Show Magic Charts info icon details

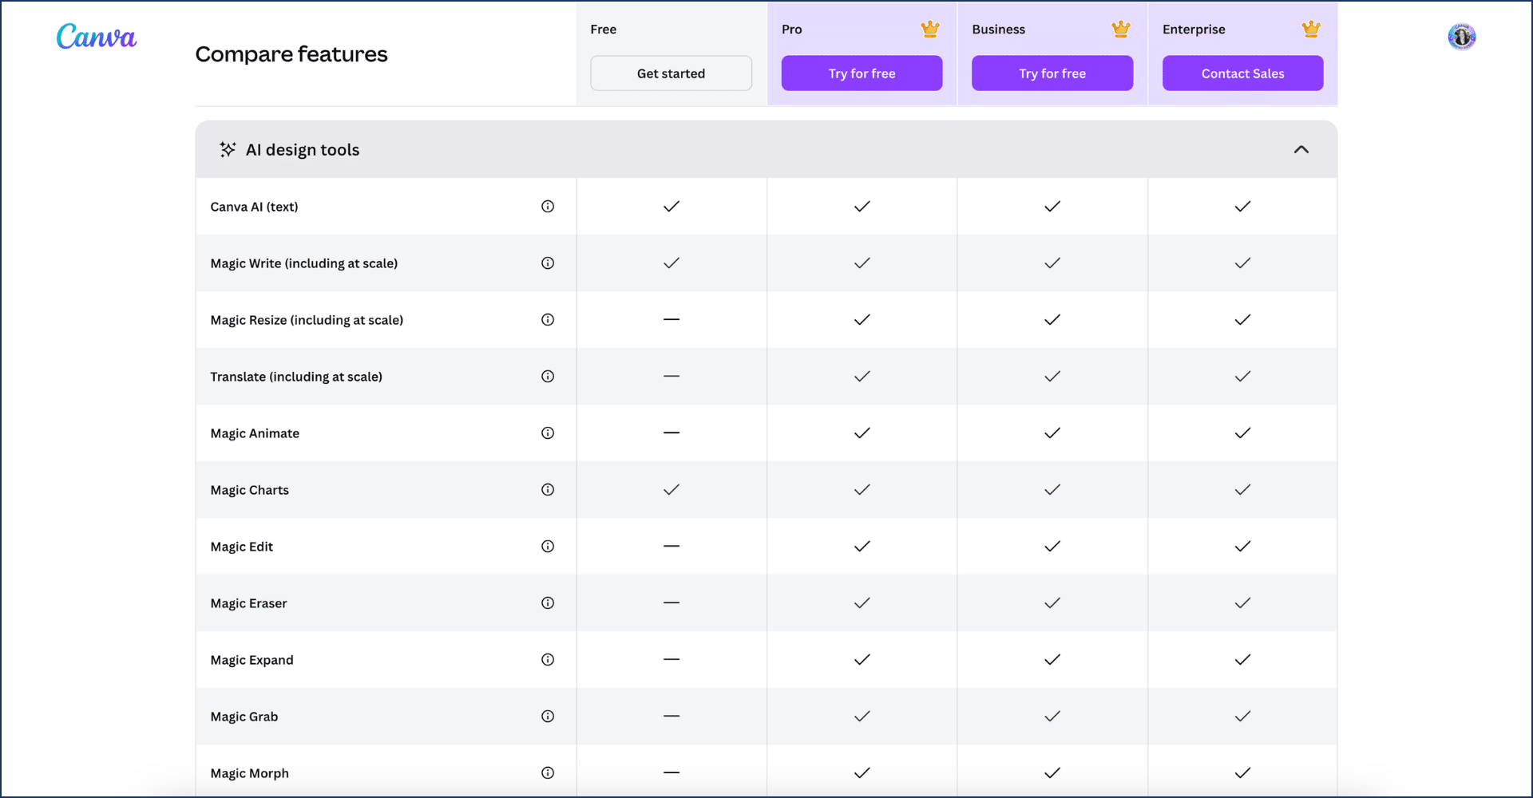coord(548,490)
